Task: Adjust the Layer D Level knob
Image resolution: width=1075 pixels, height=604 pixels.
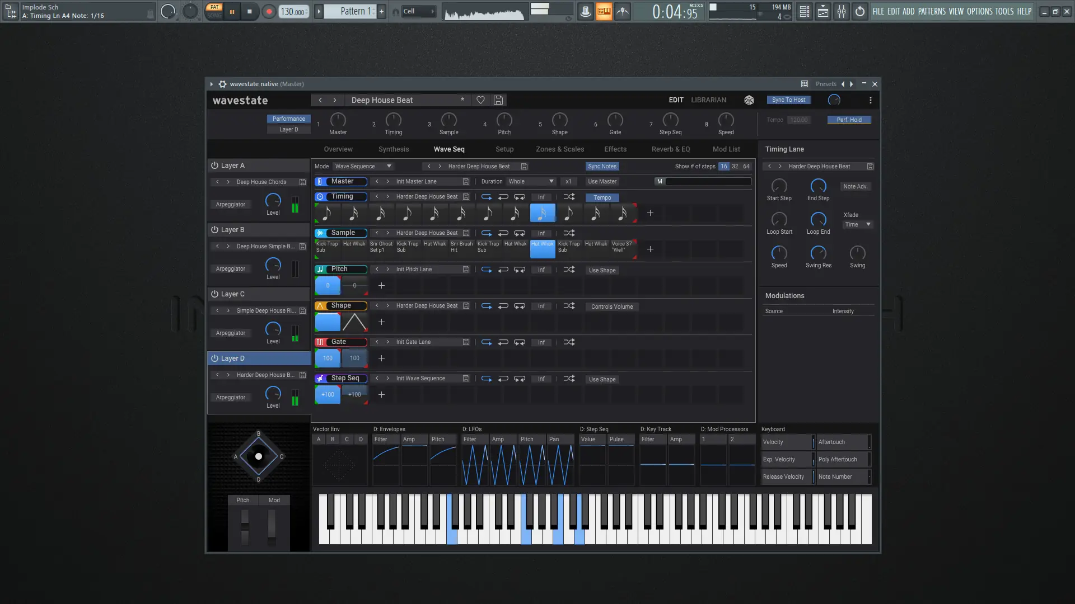Action: point(273,394)
